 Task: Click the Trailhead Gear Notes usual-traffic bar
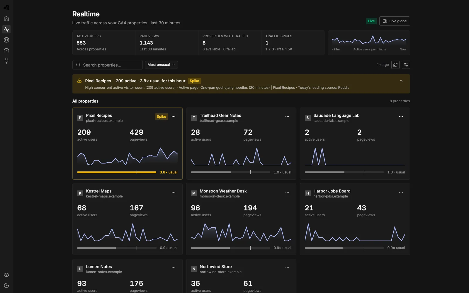coord(230,172)
